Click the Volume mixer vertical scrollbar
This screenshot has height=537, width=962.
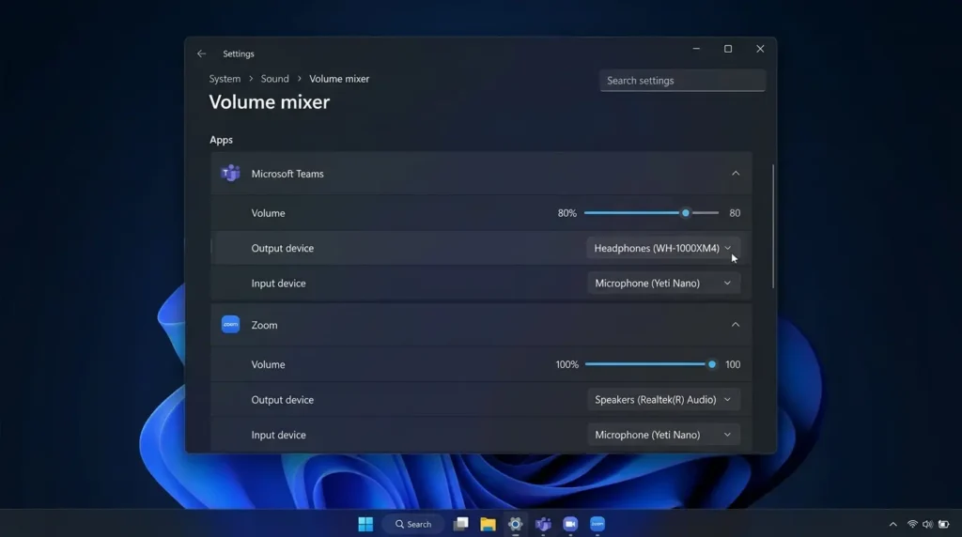[x=773, y=225]
